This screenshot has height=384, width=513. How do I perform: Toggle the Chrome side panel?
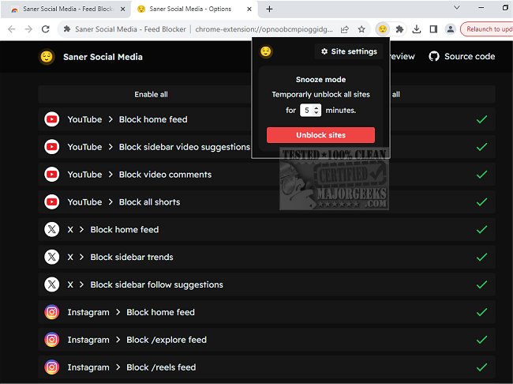pyautogui.click(x=433, y=29)
